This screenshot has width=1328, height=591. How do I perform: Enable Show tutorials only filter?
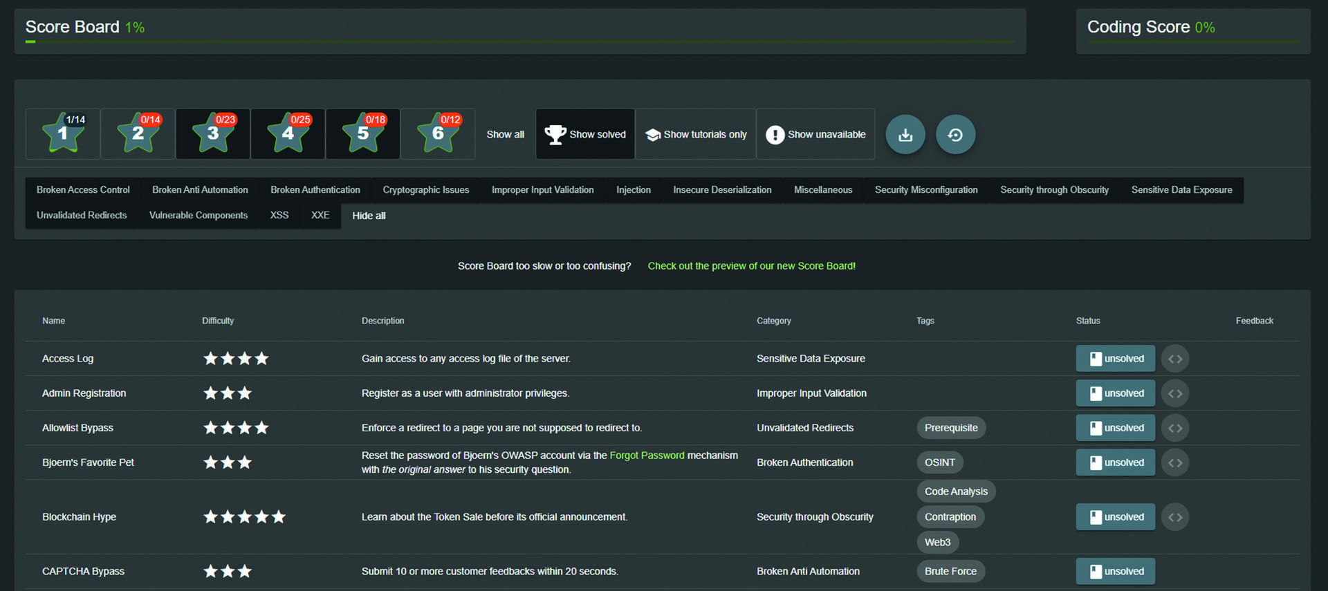696,134
